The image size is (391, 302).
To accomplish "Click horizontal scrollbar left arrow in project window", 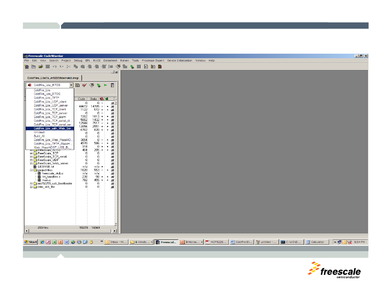I will pos(27,231).
